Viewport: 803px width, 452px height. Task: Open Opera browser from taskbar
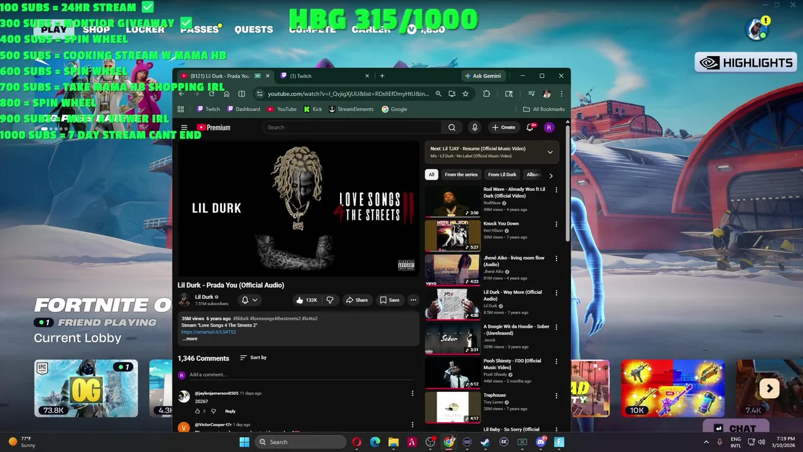click(x=356, y=442)
